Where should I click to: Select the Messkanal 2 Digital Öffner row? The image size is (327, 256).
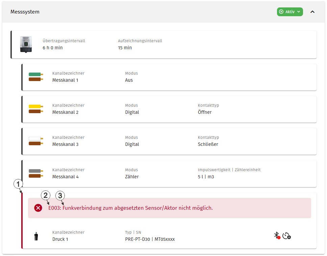pyautogui.click(x=169, y=109)
